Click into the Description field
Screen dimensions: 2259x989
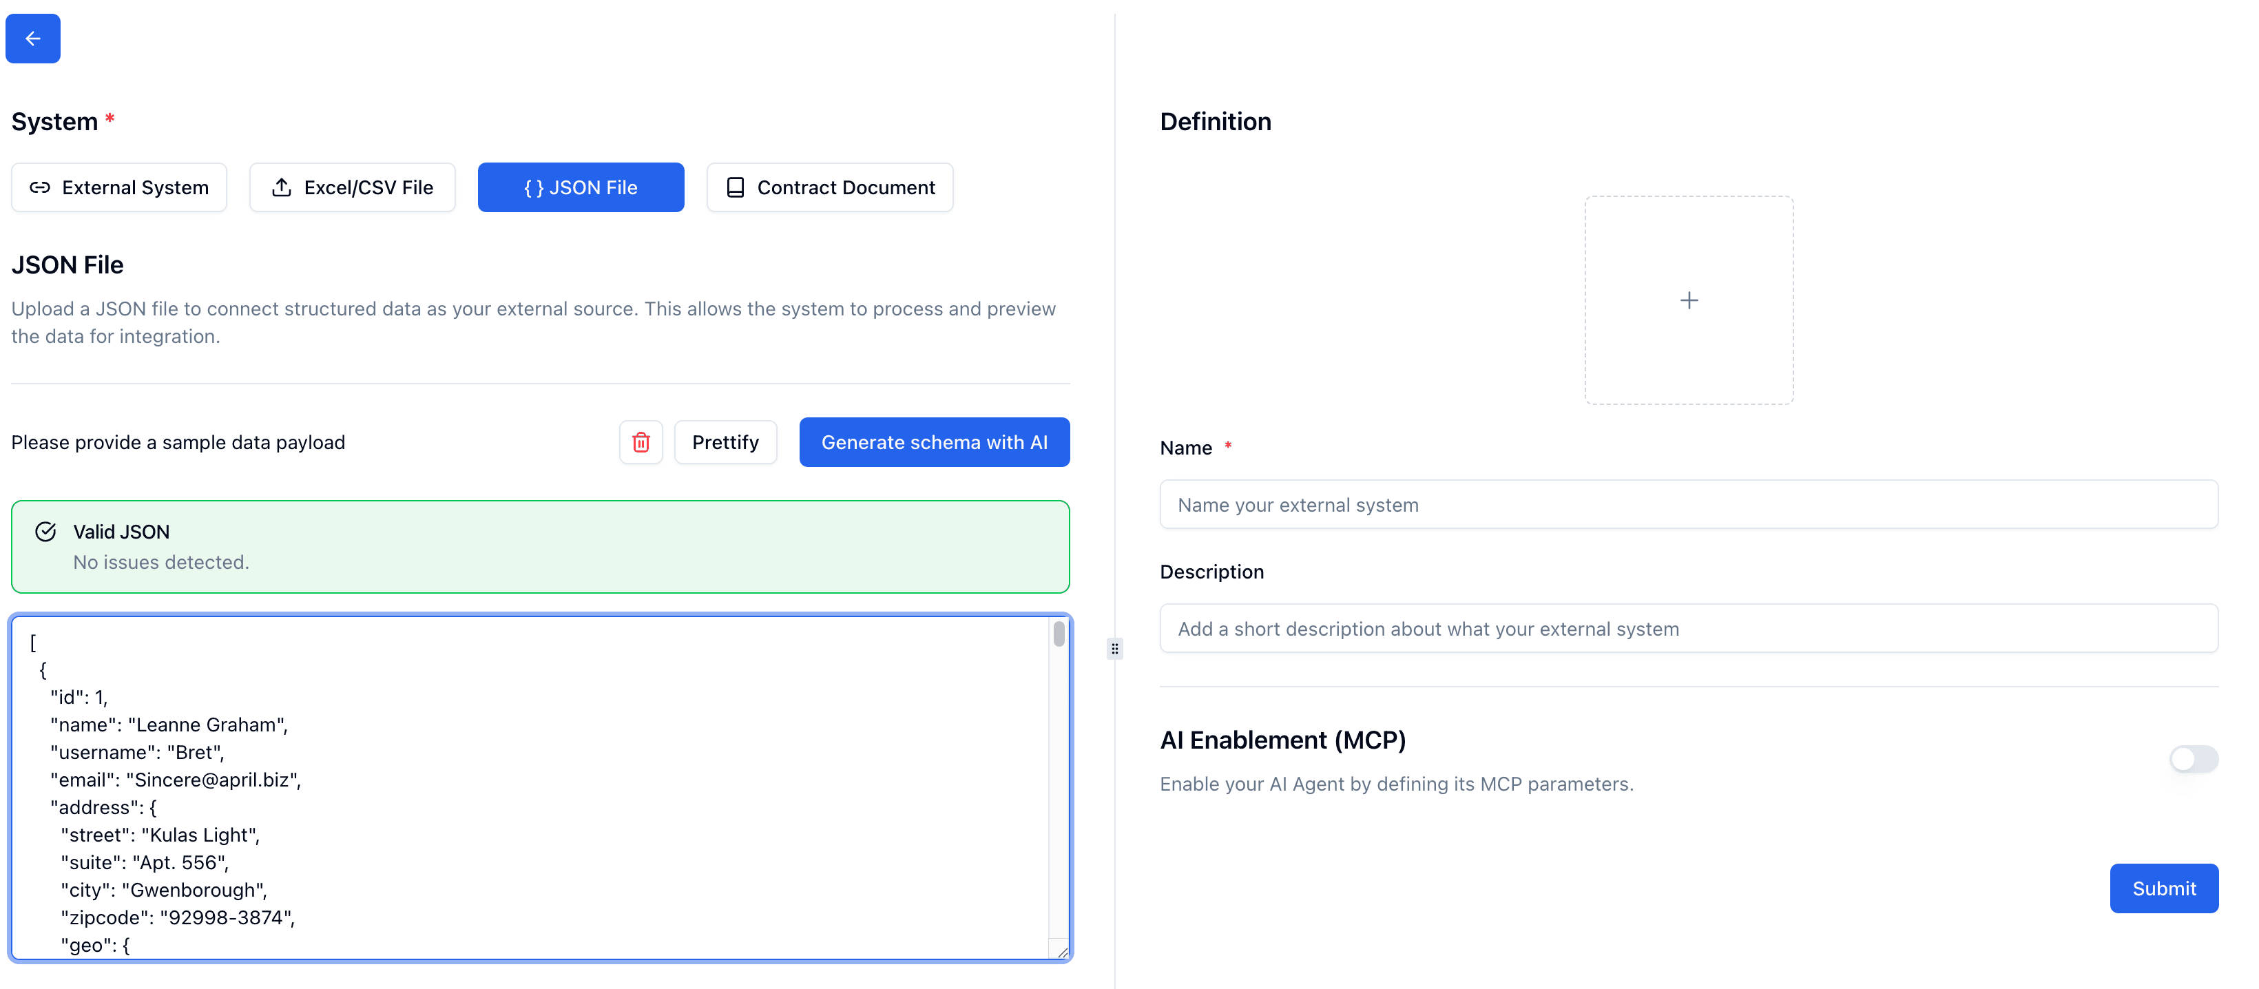(1688, 629)
